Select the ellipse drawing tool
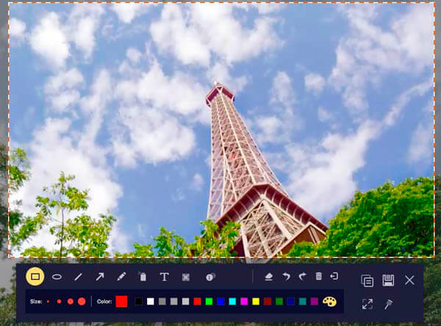The image size is (441, 326). tap(57, 277)
